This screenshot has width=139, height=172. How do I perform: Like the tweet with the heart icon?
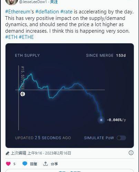8,164
